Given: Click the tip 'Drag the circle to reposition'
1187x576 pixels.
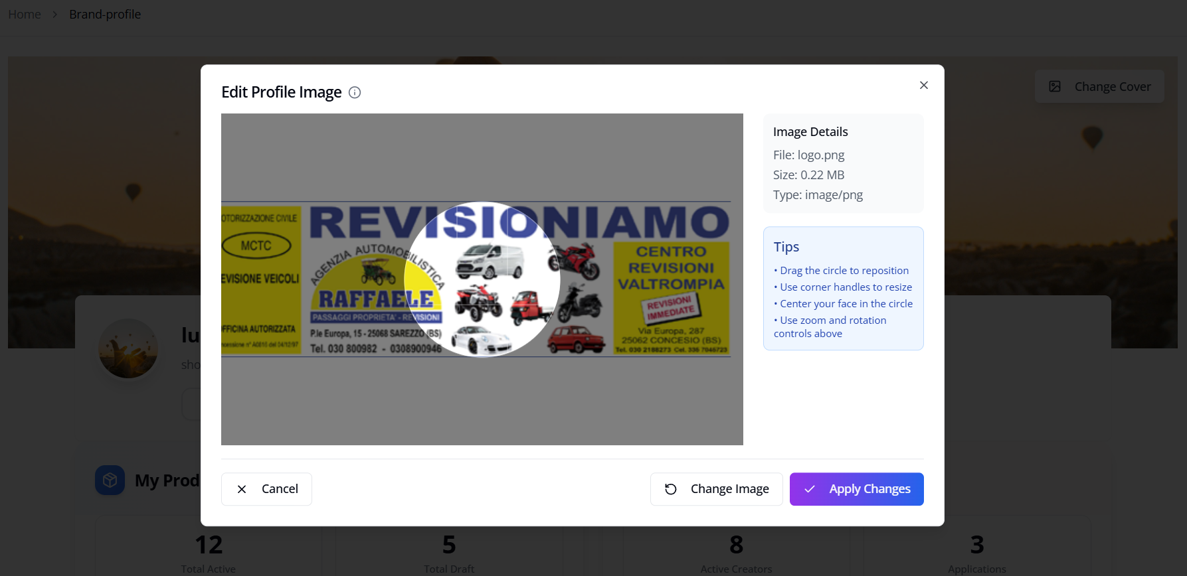Looking at the screenshot, I should click(841, 271).
